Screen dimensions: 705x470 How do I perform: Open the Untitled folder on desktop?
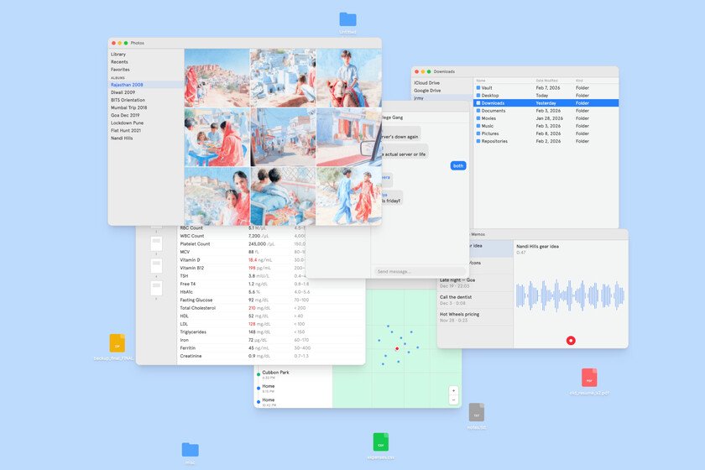pos(347,19)
